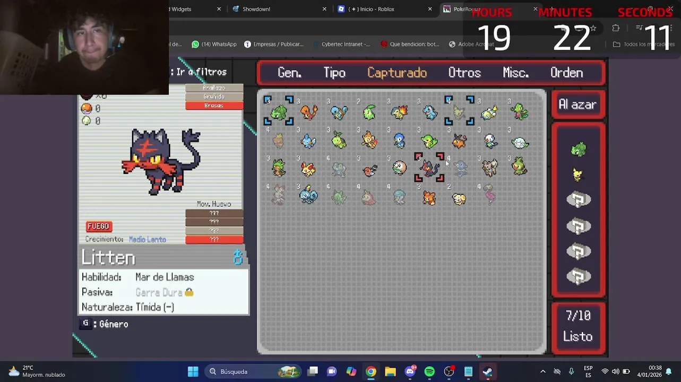Choose Grookey starter sprite
This screenshot has height=382, width=681.
point(520,168)
